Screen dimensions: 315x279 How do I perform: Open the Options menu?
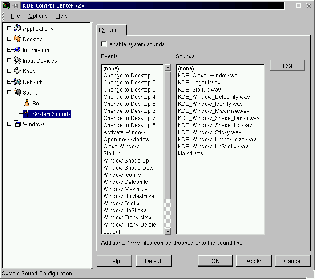38,16
